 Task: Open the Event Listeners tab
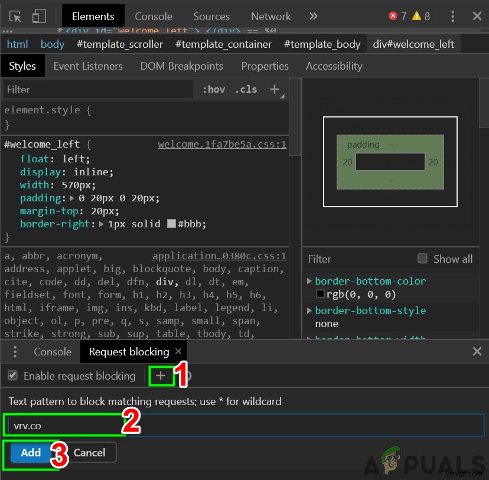[88, 66]
